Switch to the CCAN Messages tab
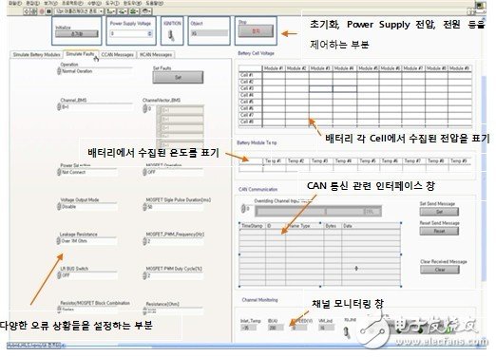This screenshot has height=357, width=496. click(x=118, y=55)
